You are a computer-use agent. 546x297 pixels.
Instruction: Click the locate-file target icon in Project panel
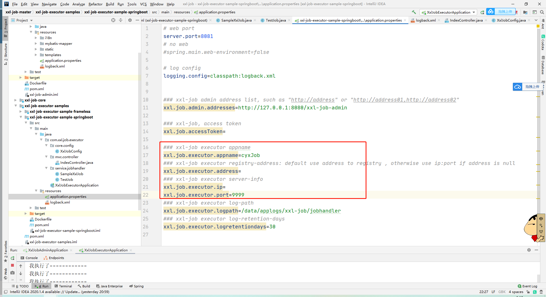pyautogui.click(x=113, y=20)
